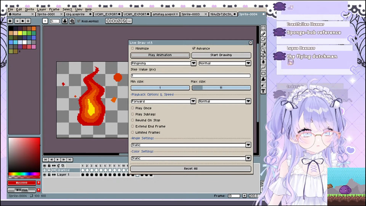Open the Angle Settings Static dropdown
Image resolution: width=366 pixels, height=206 pixels.
pyautogui.click(x=248, y=145)
